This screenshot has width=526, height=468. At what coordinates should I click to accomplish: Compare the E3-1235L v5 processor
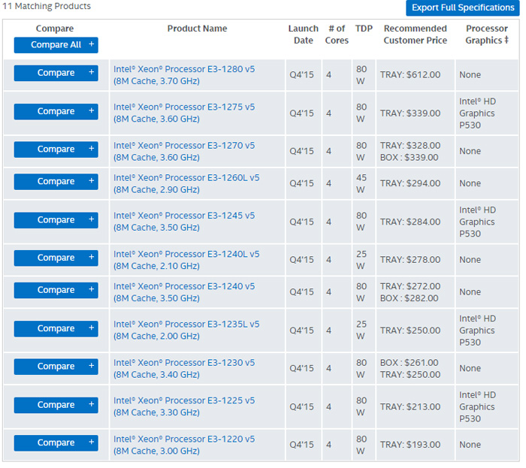point(56,328)
